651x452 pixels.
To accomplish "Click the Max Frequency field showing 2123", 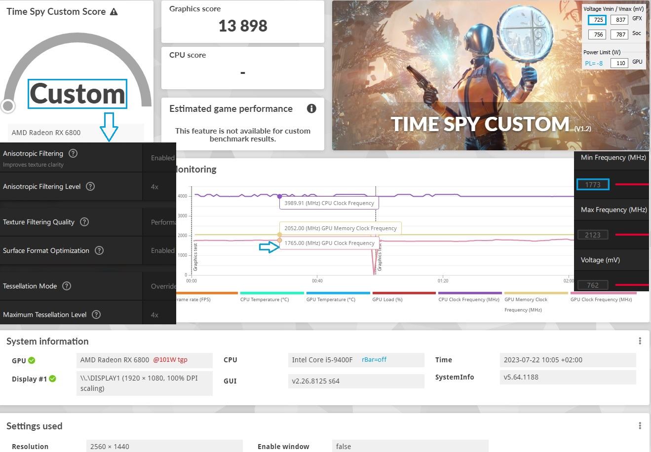I will pos(593,235).
